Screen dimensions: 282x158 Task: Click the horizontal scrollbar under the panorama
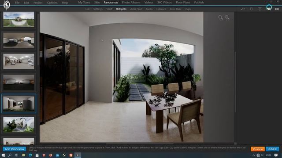(140, 144)
